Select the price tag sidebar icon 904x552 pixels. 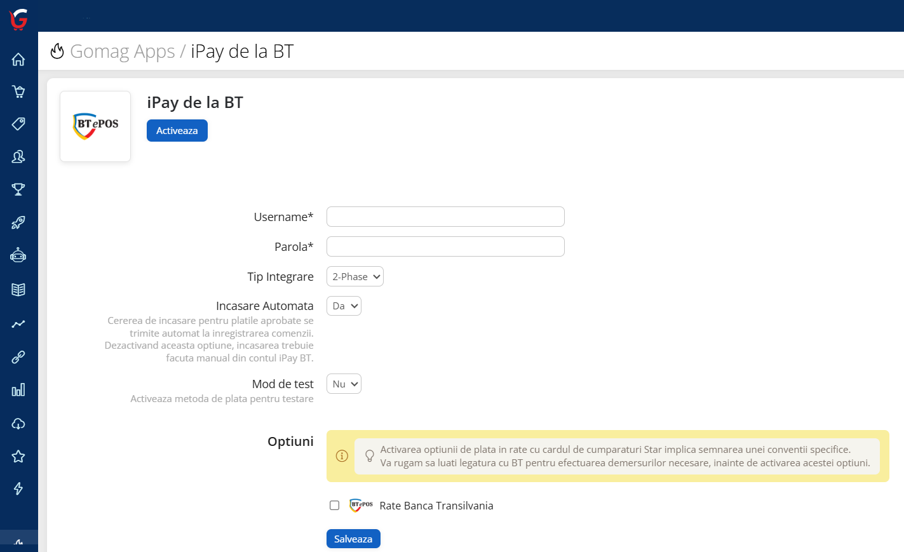click(18, 124)
